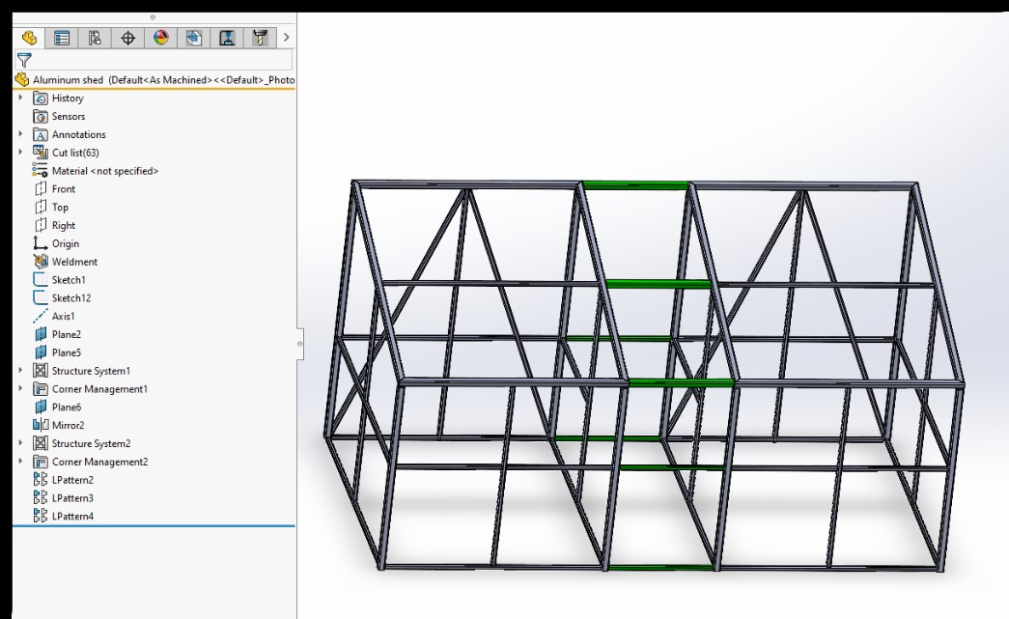The image size is (1009, 619).
Task: Expand the Cut list(63) folder
Action: pyautogui.click(x=20, y=152)
